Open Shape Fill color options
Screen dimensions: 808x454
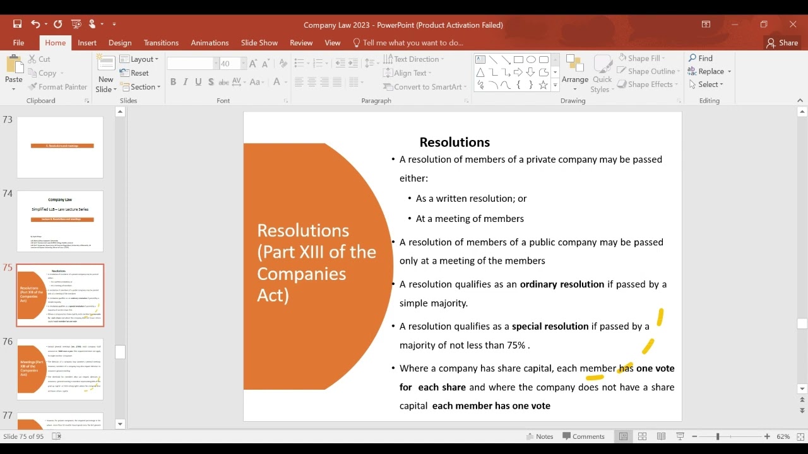(641, 58)
